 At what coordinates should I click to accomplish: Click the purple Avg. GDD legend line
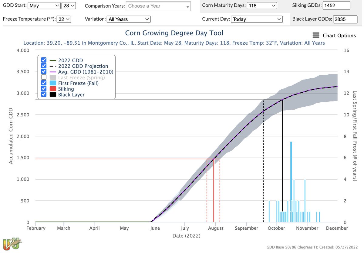click(52, 72)
